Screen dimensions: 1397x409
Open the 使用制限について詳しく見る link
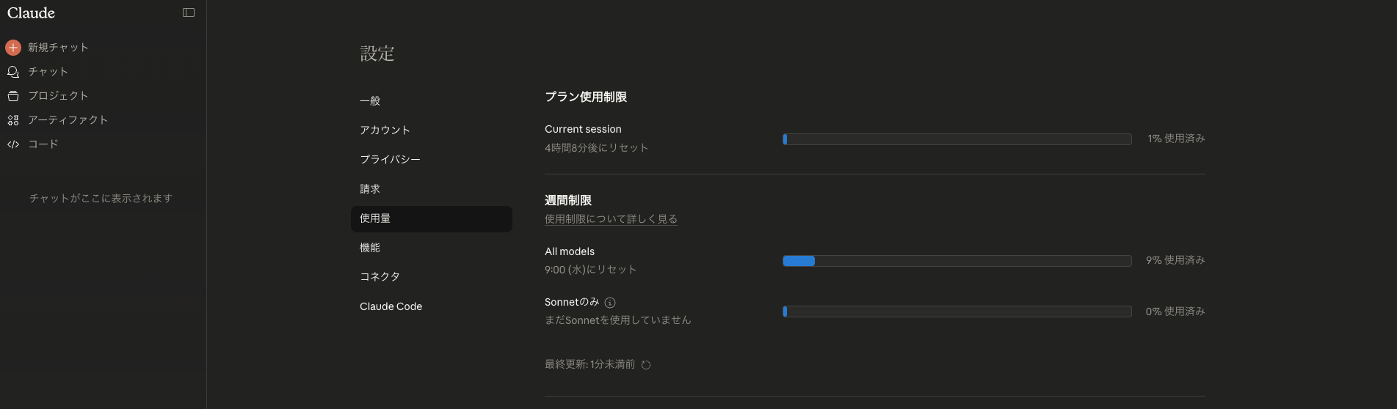click(x=611, y=219)
